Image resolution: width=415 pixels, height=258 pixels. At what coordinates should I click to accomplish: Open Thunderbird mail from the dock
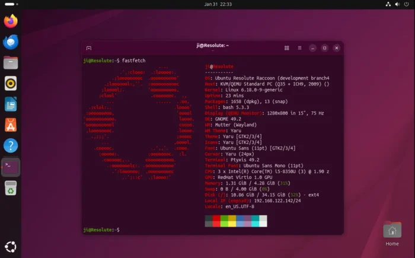(11, 42)
